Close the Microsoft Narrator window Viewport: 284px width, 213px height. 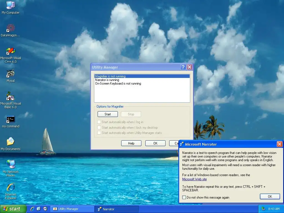click(x=280, y=144)
